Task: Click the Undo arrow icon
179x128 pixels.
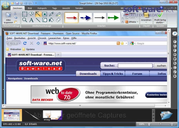Action: (x=26, y=3)
